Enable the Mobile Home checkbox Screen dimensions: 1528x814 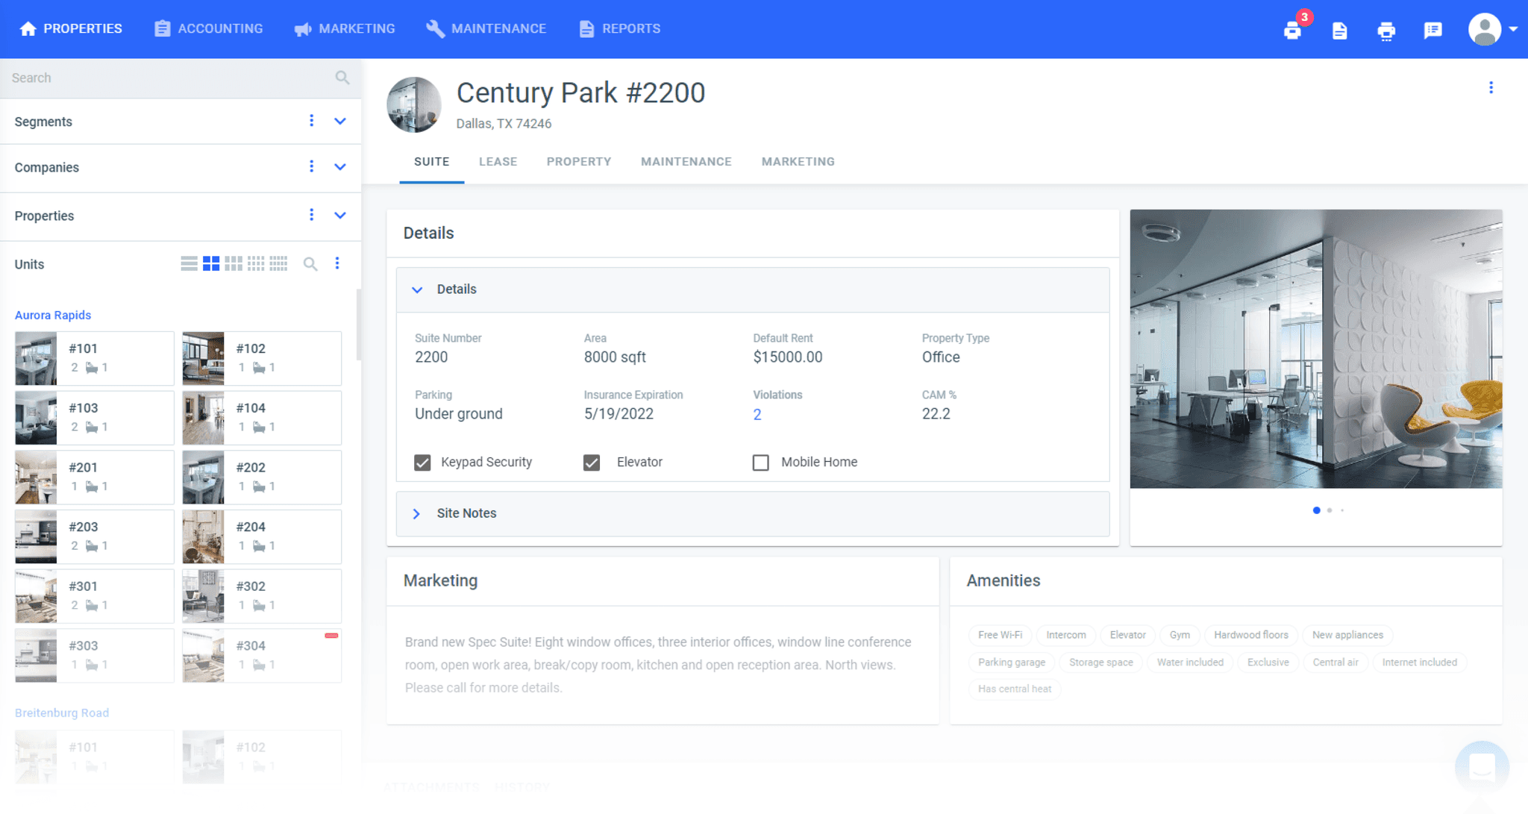[761, 463]
